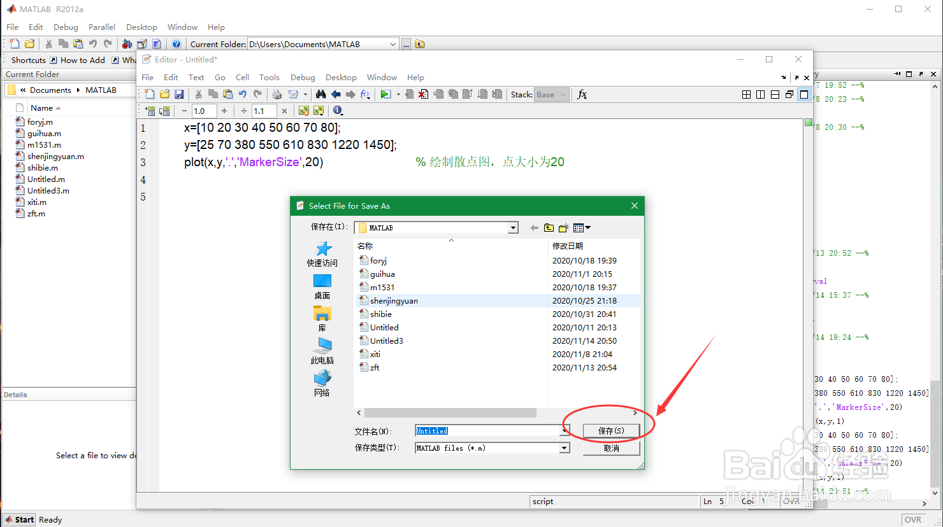Screen dimensions: 943x527
Task: Expand the Current Folder path dropdown
Action: 392,44
